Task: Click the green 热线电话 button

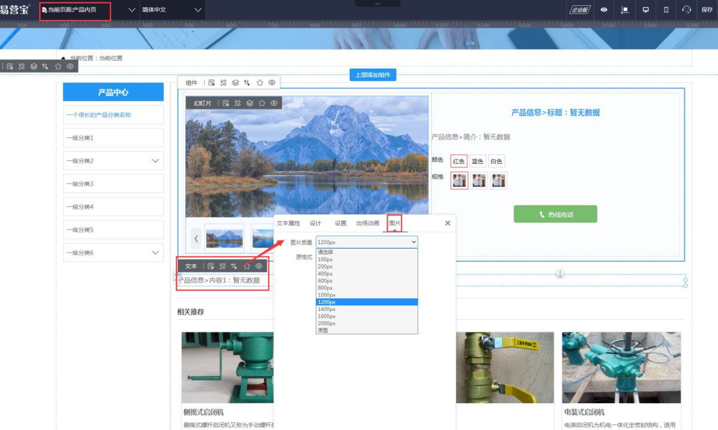Action: pos(555,214)
